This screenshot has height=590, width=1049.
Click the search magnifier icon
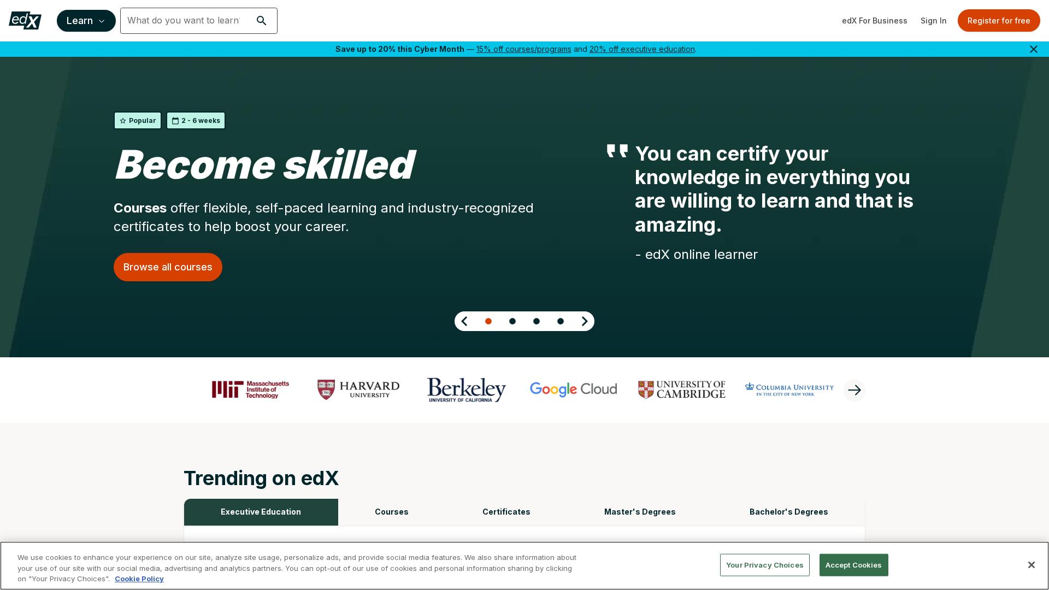click(262, 21)
